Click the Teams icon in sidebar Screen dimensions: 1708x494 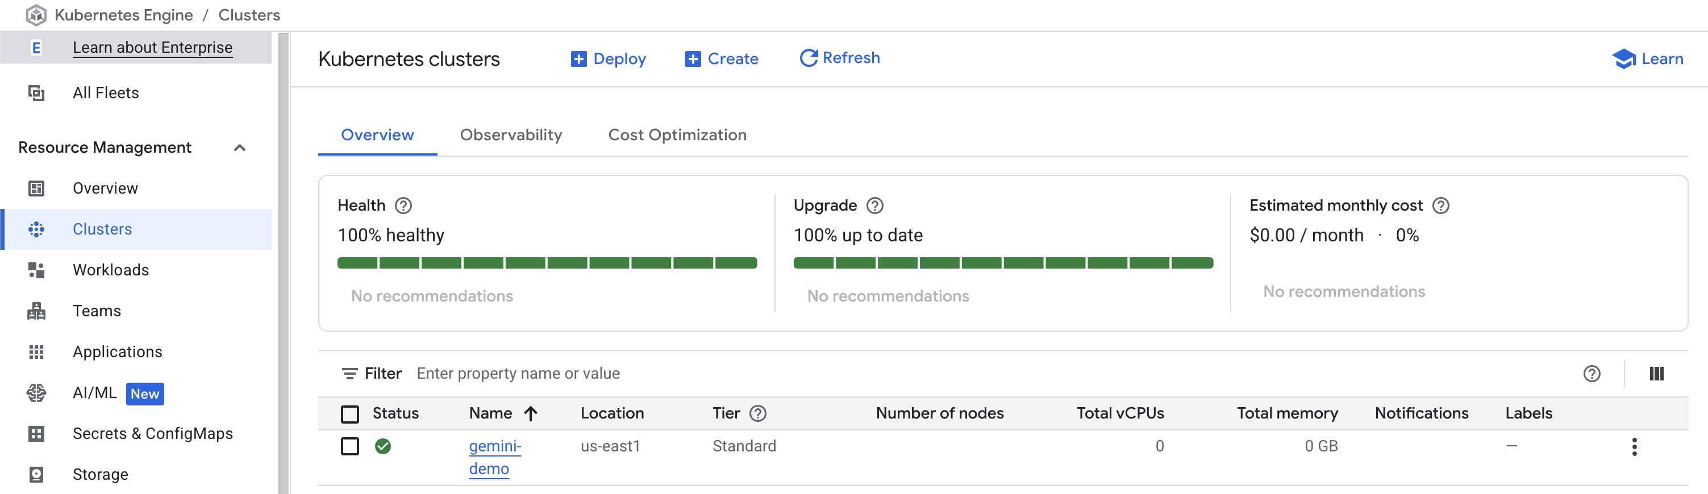pyautogui.click(x=36, y=311)
